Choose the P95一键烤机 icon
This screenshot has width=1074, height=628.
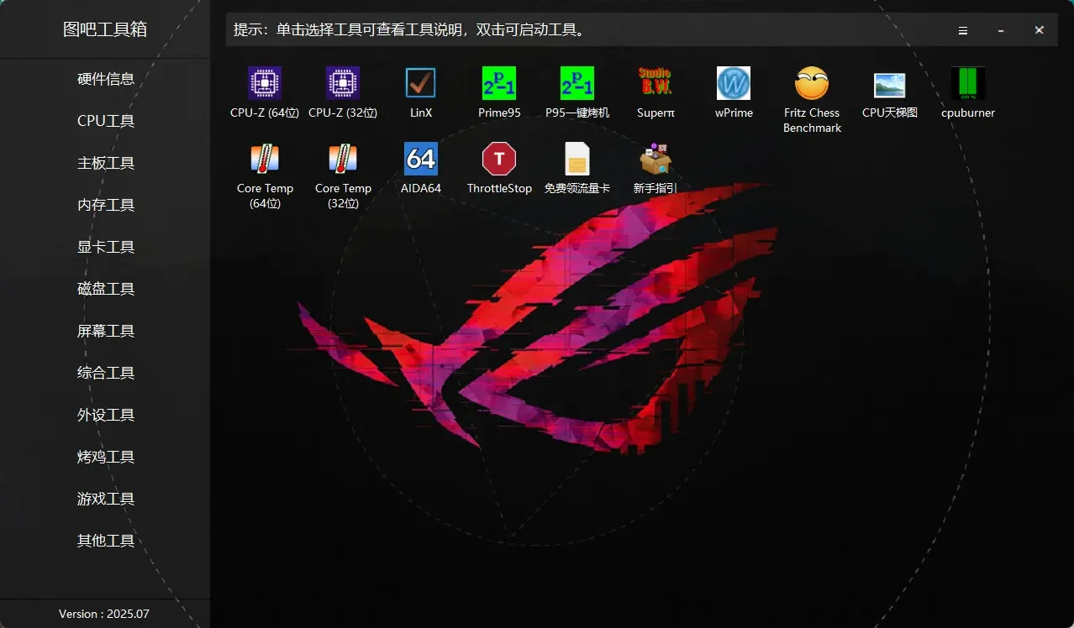(x=577, y=83)
